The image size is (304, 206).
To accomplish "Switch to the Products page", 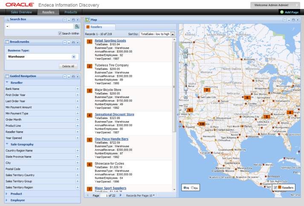I will pos(71,12).
